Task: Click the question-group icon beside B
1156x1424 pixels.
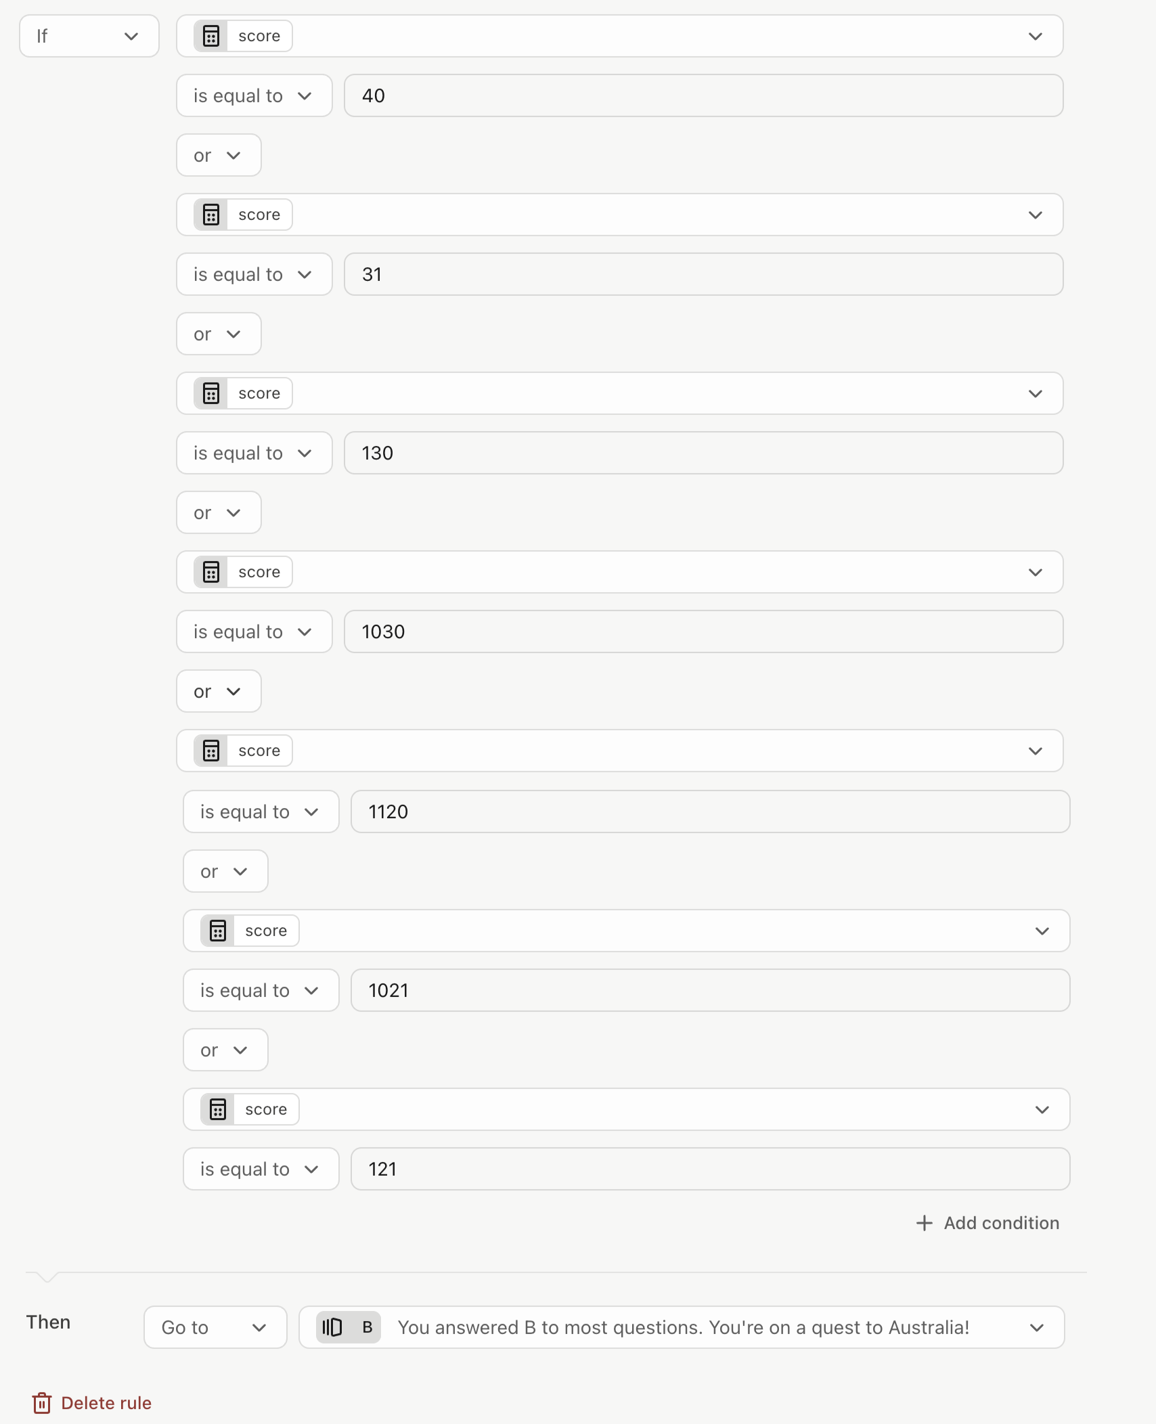Action: coord(332,1327)
